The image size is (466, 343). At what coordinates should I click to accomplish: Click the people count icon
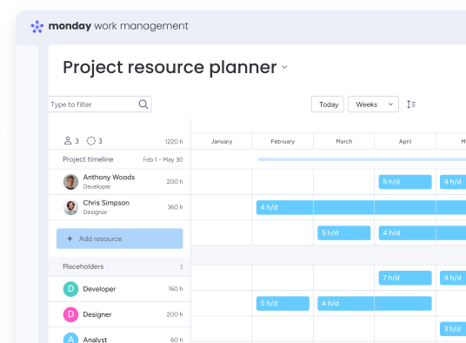pyautogui.click(x=68, y=141)
